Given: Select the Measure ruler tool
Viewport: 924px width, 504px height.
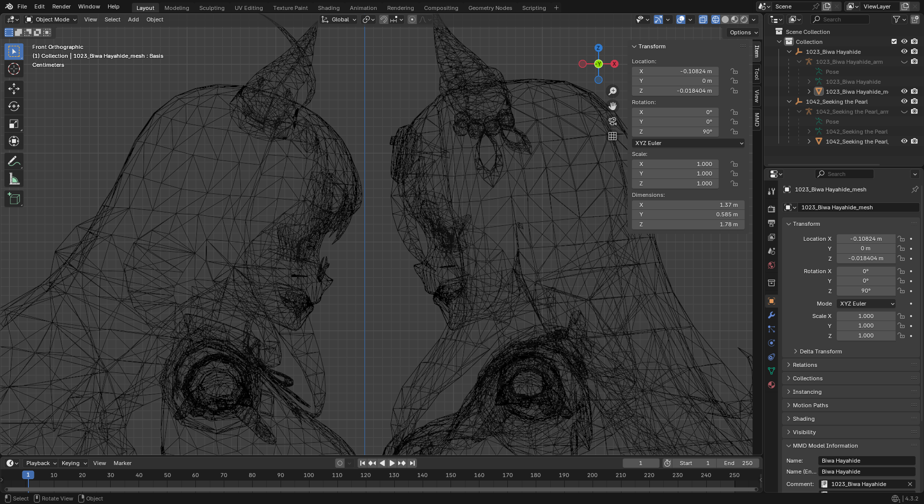Looking at the screenshot, I should [14, 178].
